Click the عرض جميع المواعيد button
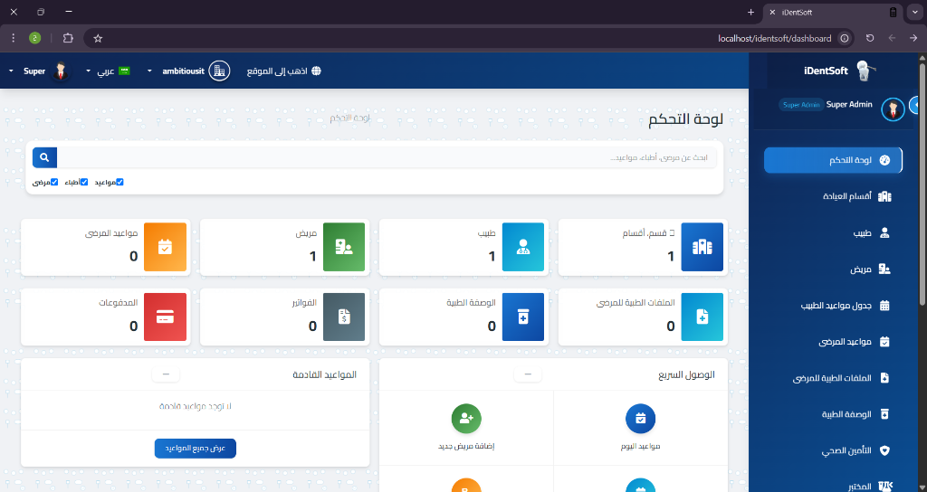Screen dimensions: 927x492 (196, 449)
